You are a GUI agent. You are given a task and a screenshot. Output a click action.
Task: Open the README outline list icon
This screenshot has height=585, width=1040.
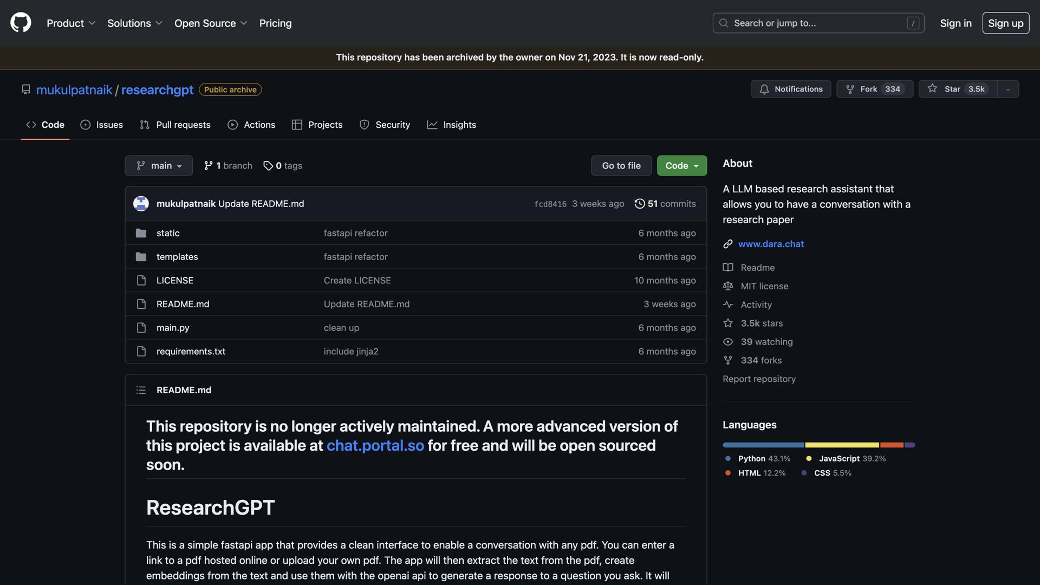click(x=141, y=390)
